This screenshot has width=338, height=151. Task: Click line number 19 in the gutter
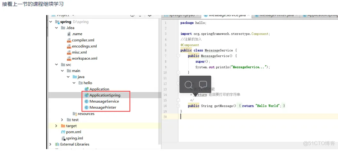pos(165,111)
